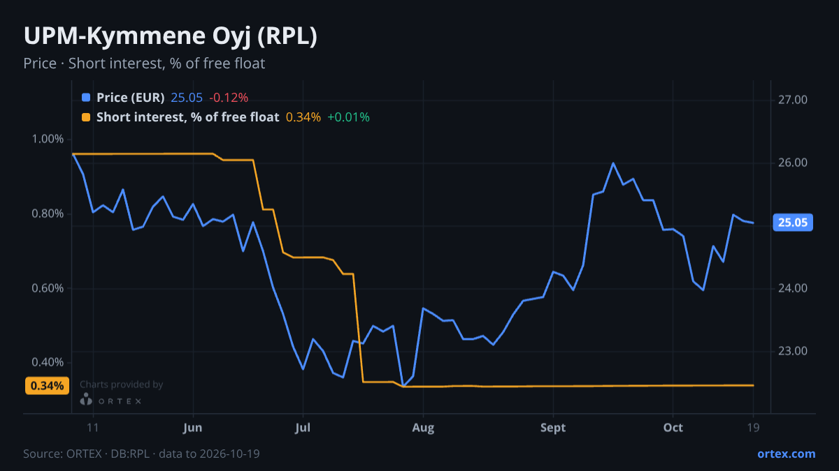Click the -0.12% price change value
This screenshot has height=471, width=839.
(x=229, y=98)
